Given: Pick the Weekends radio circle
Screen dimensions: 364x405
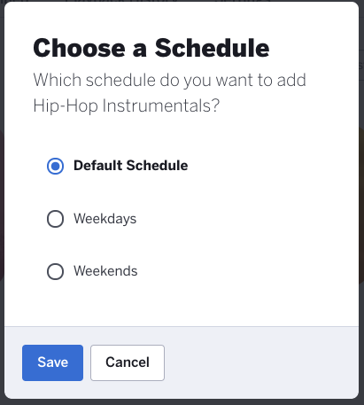Looking at the screenshot, I should pyautogui.click(x=55, y=271).
